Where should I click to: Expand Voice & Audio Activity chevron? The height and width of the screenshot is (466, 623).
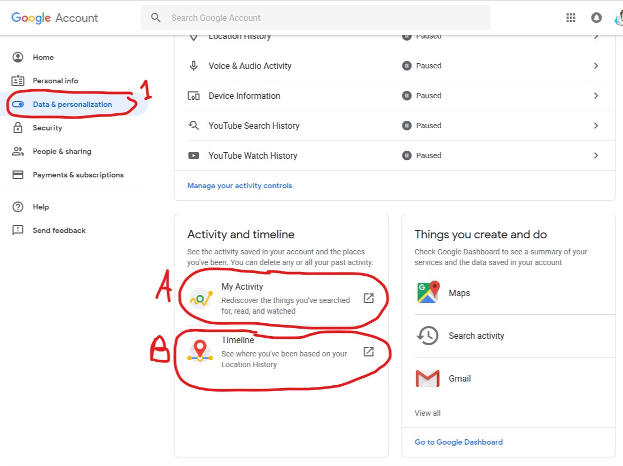596,66
